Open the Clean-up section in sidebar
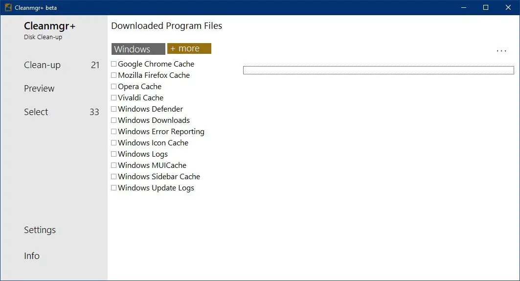 tap(42, 65)
